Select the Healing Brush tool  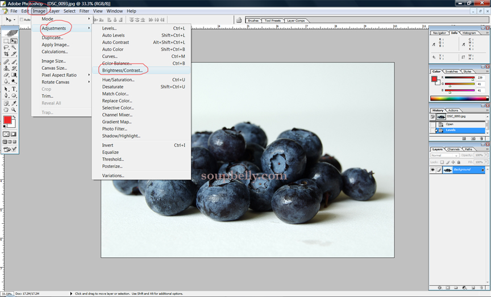pos(6,62)
